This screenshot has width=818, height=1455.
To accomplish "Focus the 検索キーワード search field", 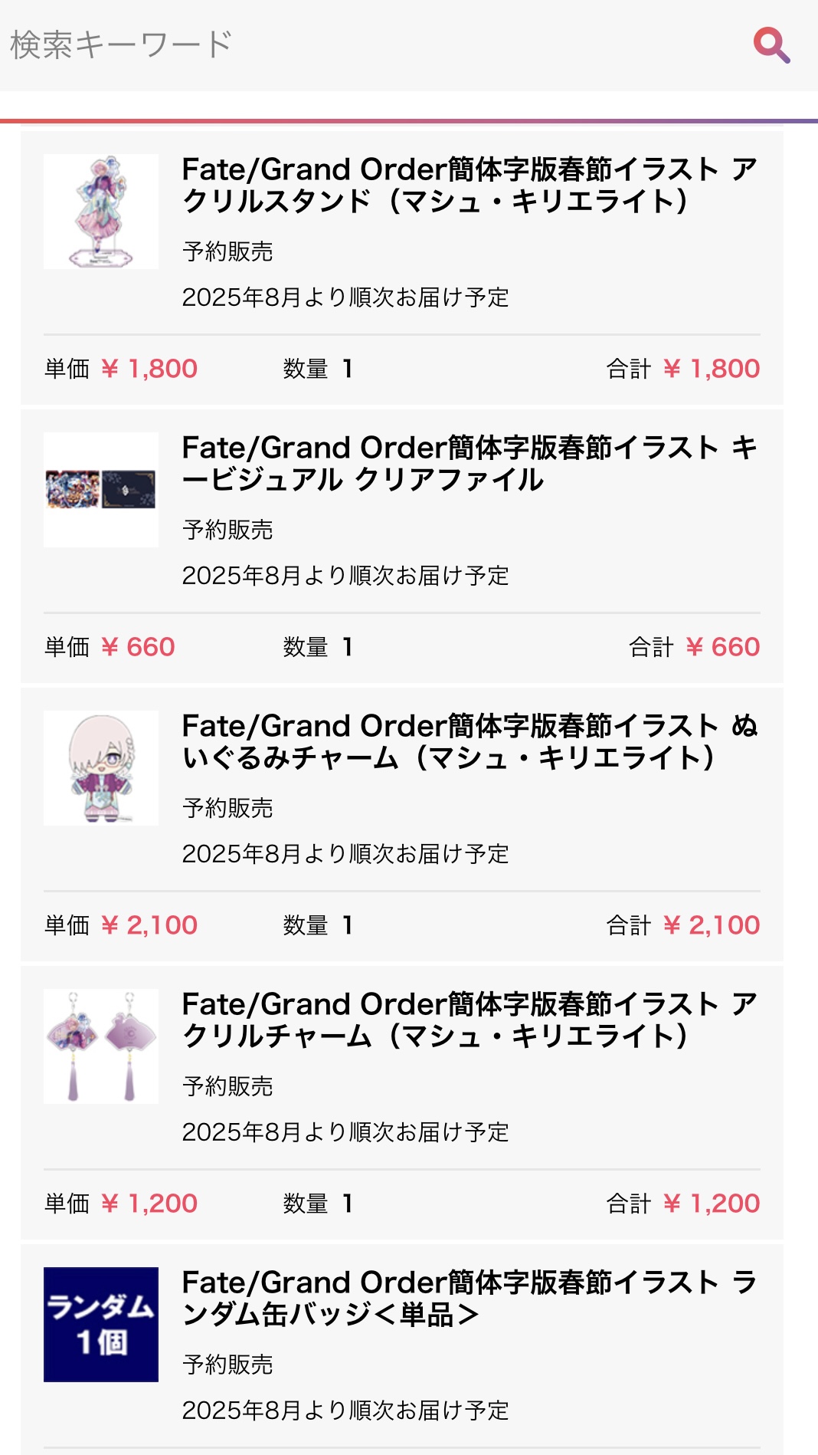I will pos(368,45).
